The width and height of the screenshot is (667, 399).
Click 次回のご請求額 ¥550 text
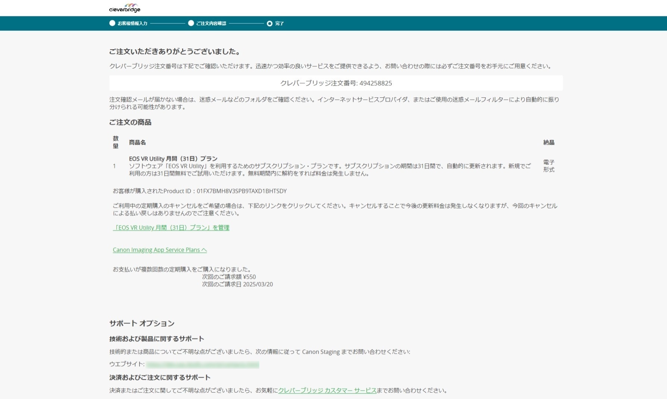pyautogui.click(x=229, y=277)
